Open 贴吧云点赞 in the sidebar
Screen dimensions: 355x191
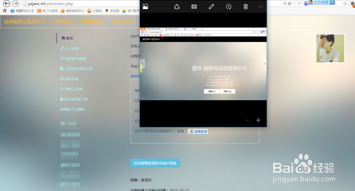[x=71, y=89]
